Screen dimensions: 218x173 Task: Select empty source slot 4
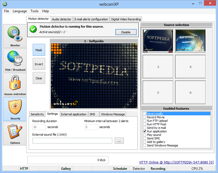coord(190,67)
